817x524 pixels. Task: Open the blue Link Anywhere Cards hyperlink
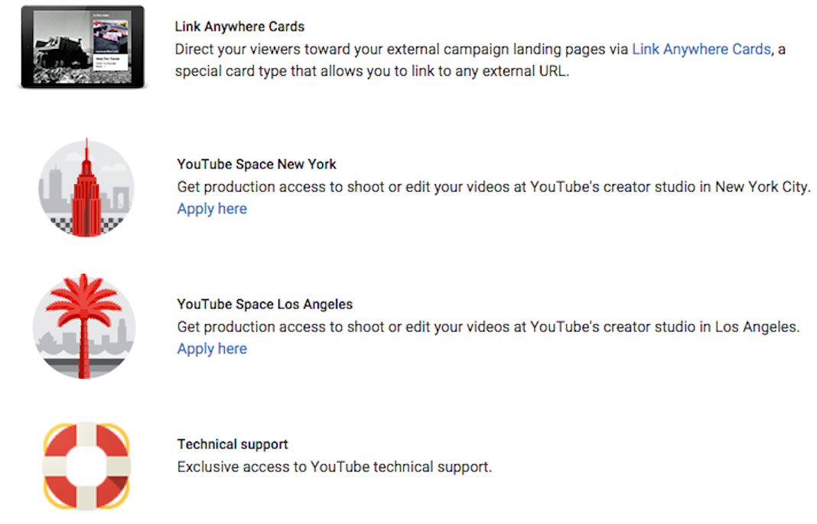[701, 49]
